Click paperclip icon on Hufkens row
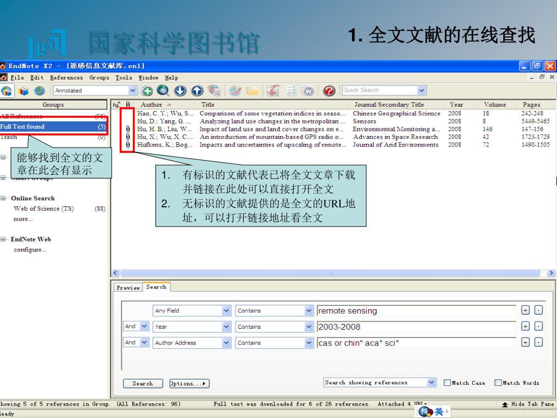The height and width of the screenshot is (418, 557). (128, 145)
